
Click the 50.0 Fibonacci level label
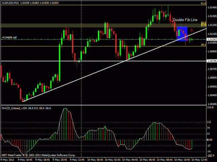pos(203,22)
